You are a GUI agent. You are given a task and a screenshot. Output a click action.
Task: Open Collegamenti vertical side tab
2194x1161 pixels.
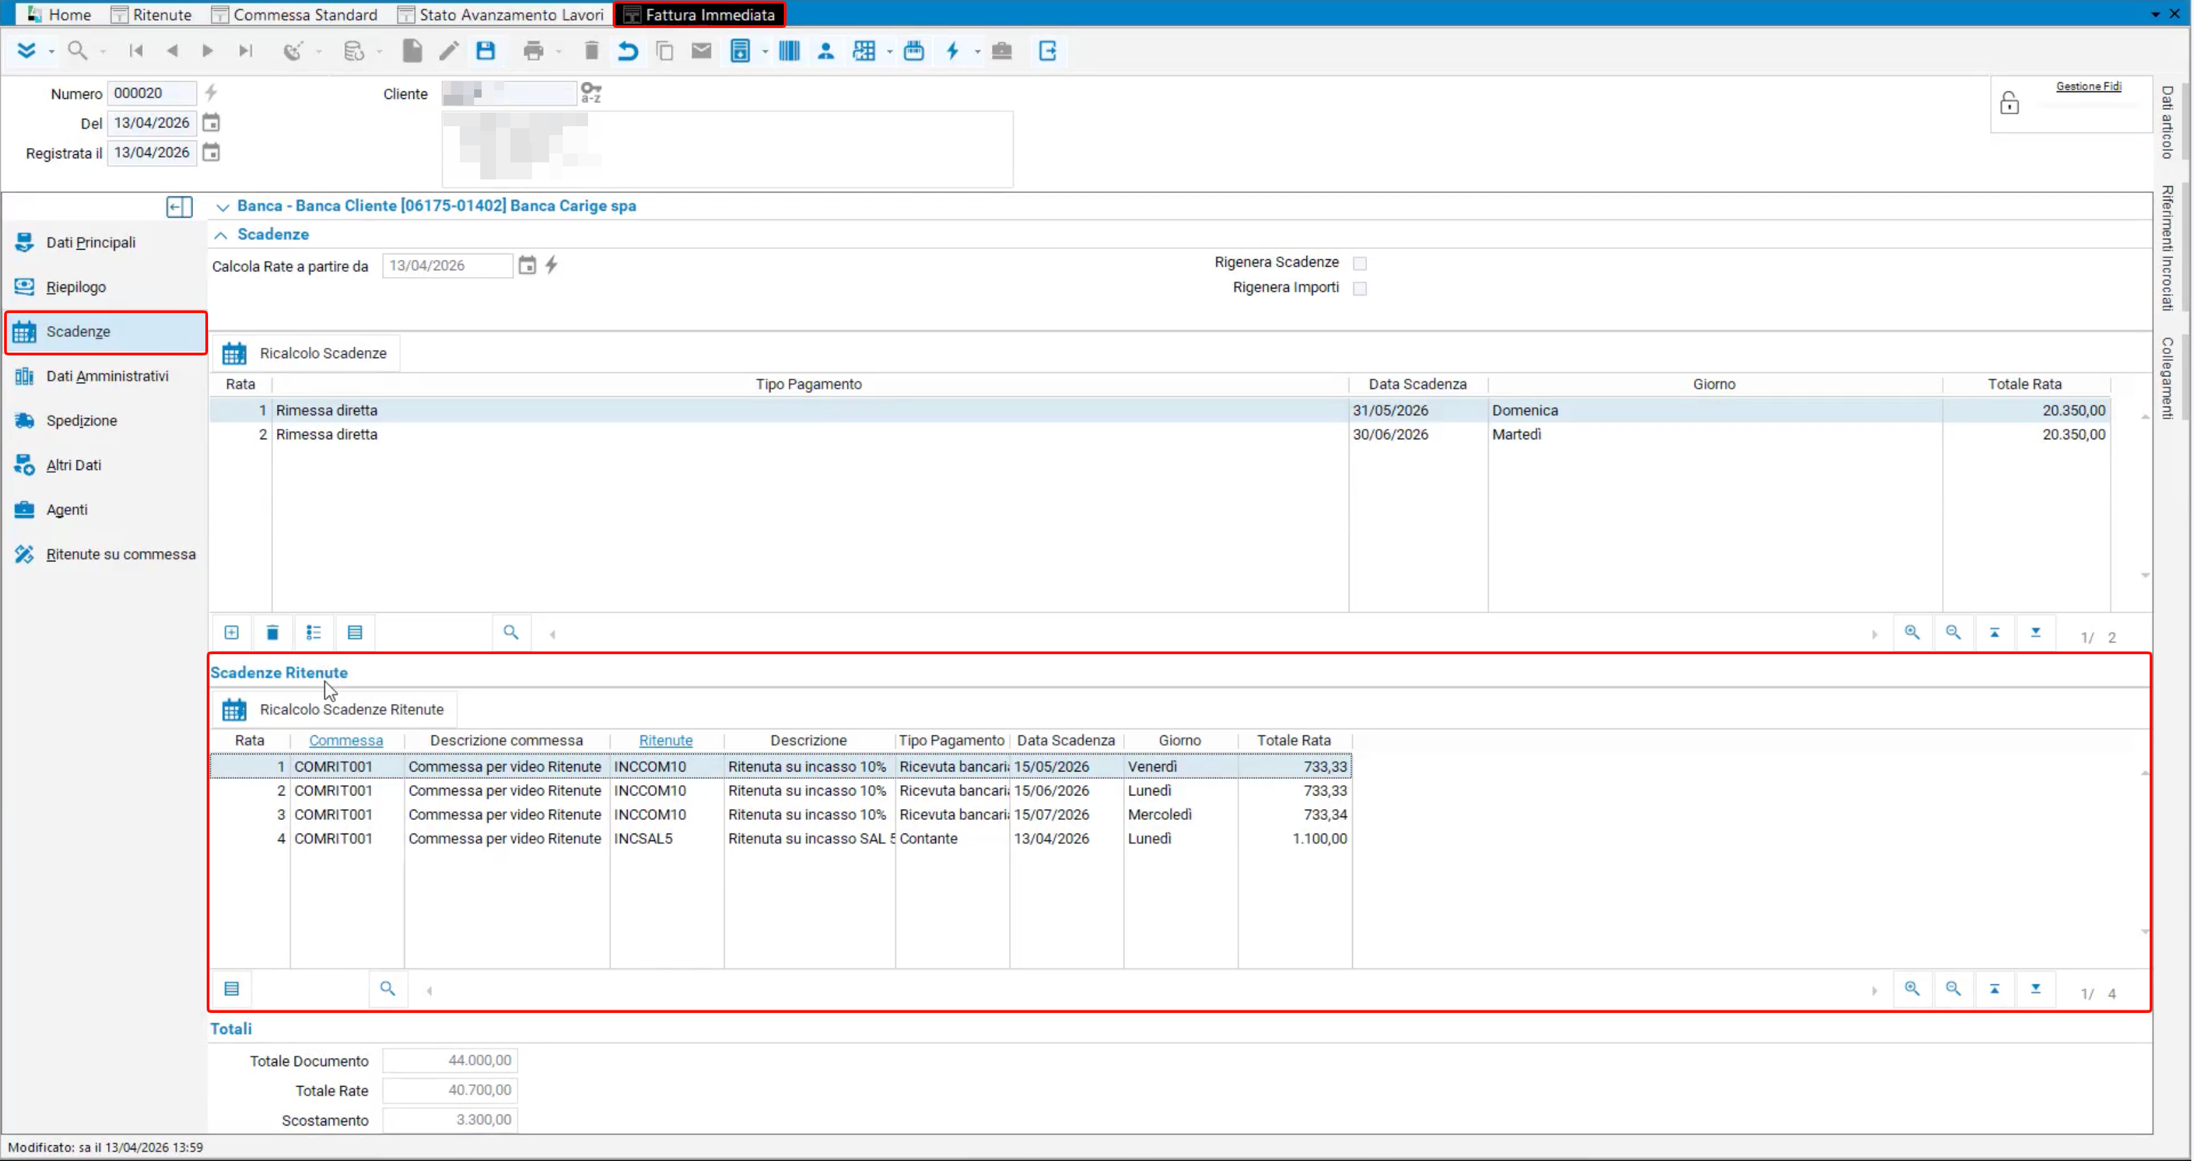tap(2167, 378)
